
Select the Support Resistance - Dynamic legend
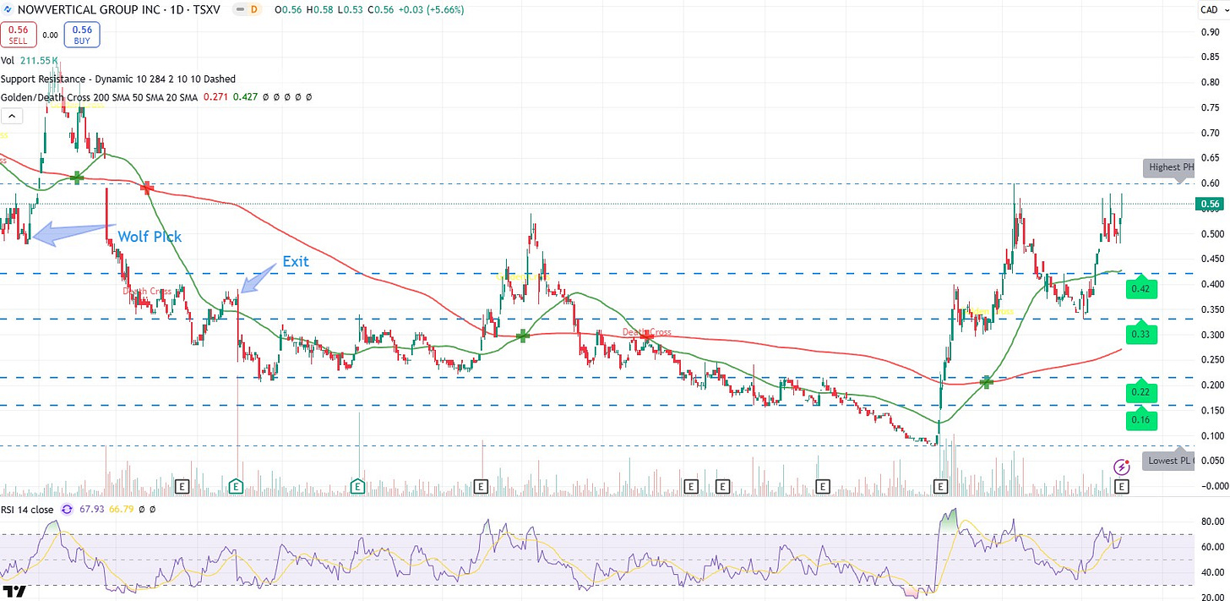point(118,79)
